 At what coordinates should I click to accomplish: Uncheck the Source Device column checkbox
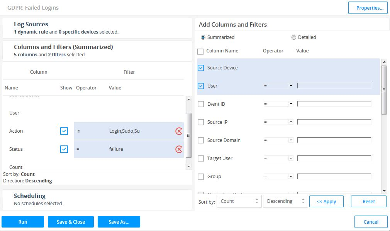click(x=201, y=68)
